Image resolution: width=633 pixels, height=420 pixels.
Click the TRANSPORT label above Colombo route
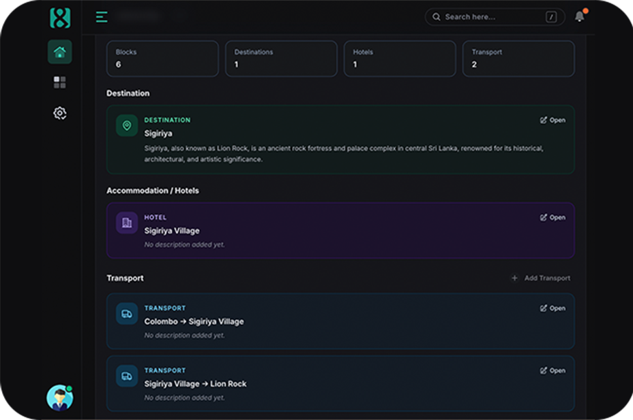coord(165,308)
